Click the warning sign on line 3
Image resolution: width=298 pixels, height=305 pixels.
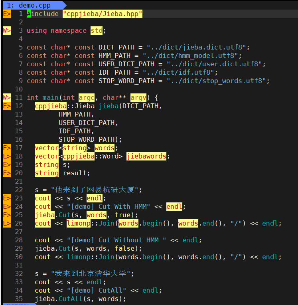click(x=7, y=30)
